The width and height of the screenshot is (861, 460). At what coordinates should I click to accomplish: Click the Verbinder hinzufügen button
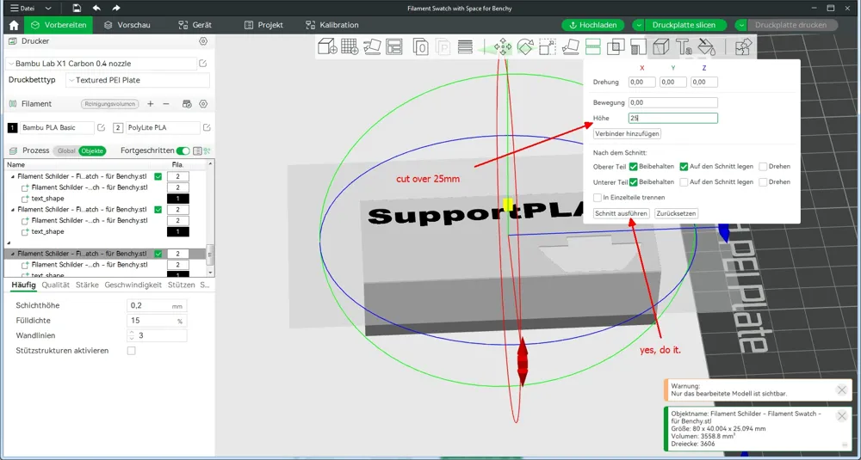pos(627,134)
